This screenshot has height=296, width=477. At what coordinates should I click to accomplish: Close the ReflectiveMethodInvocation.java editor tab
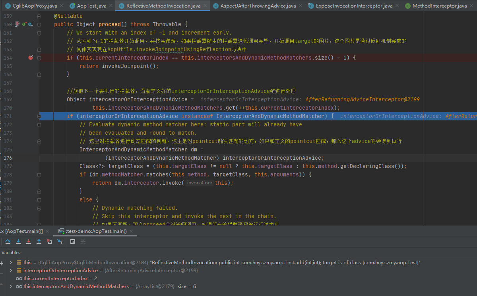pyautogui.click(x=205, y=6)
